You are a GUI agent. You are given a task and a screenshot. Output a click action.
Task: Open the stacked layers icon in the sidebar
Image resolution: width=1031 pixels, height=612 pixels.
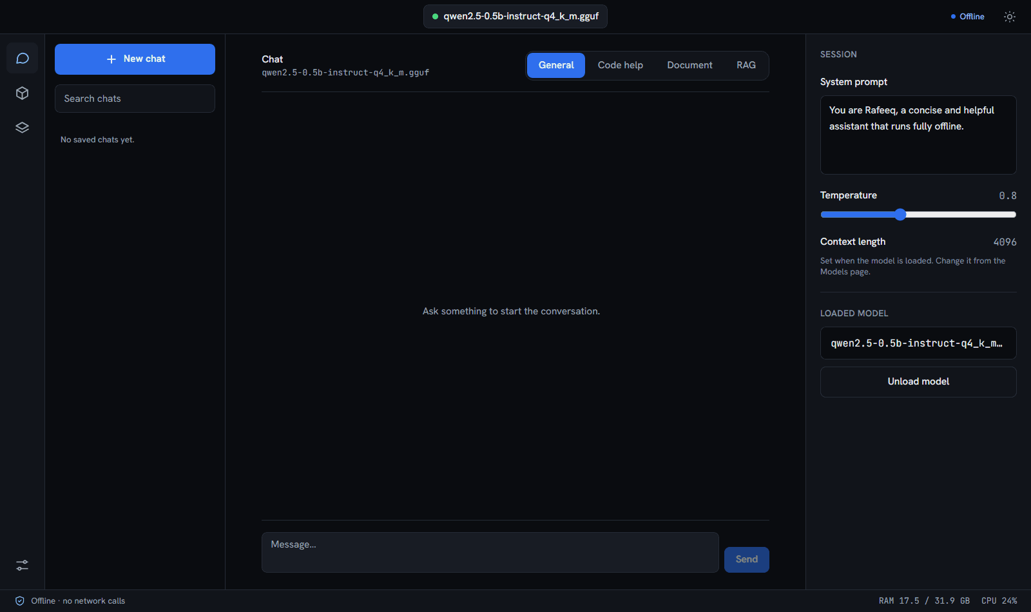coord(22,128)
